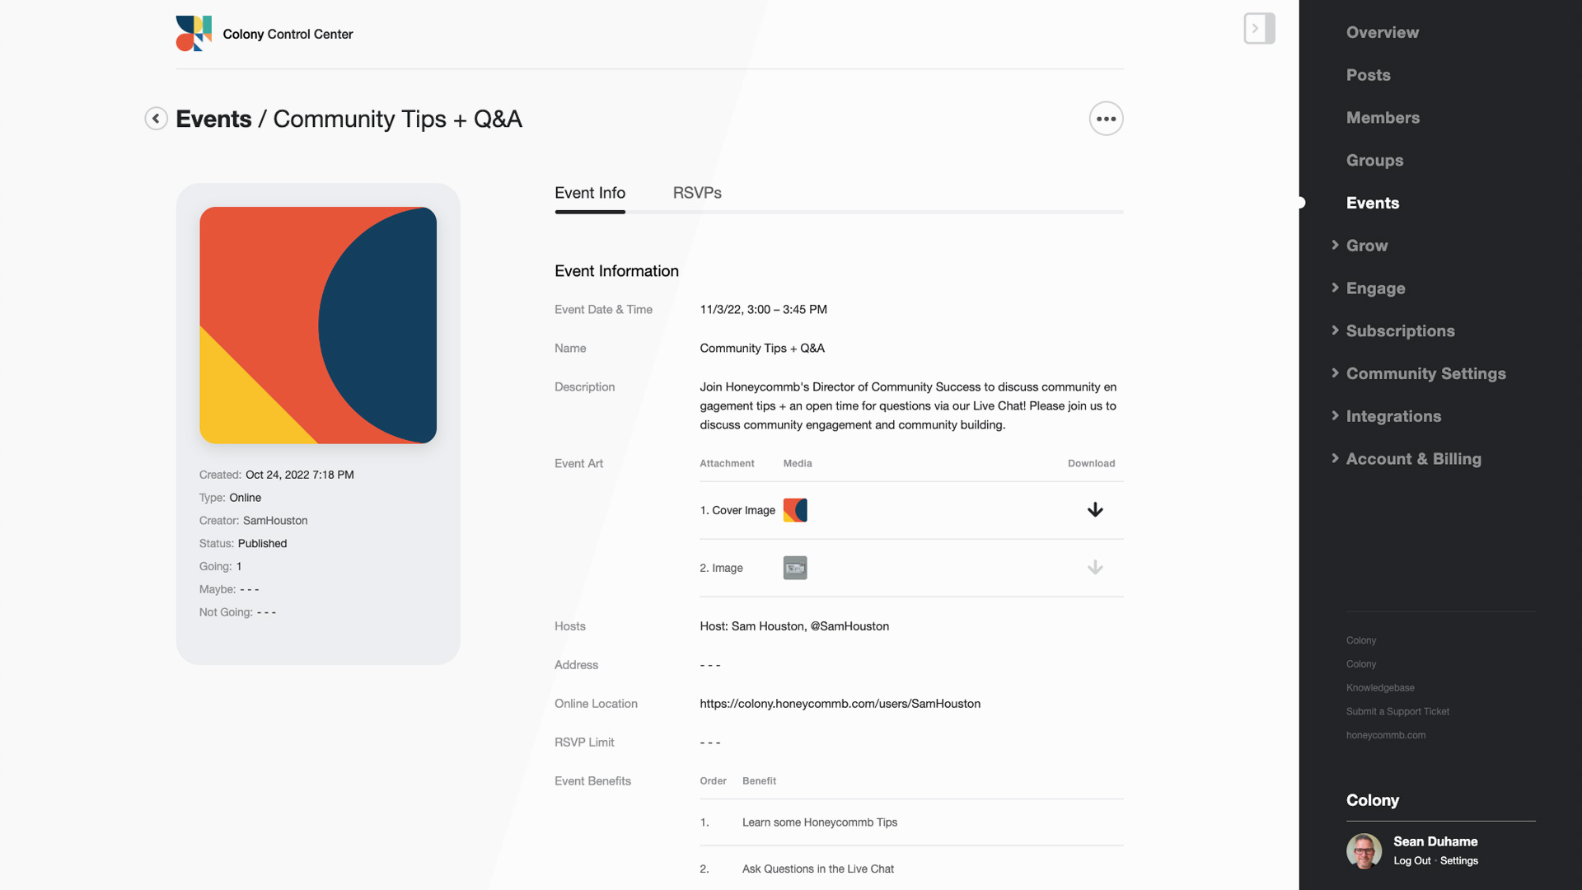The height and width of the screenshot is (890, 1582).
Task: Open the three-dots more options menu
Action: [x=1106, y=119]
